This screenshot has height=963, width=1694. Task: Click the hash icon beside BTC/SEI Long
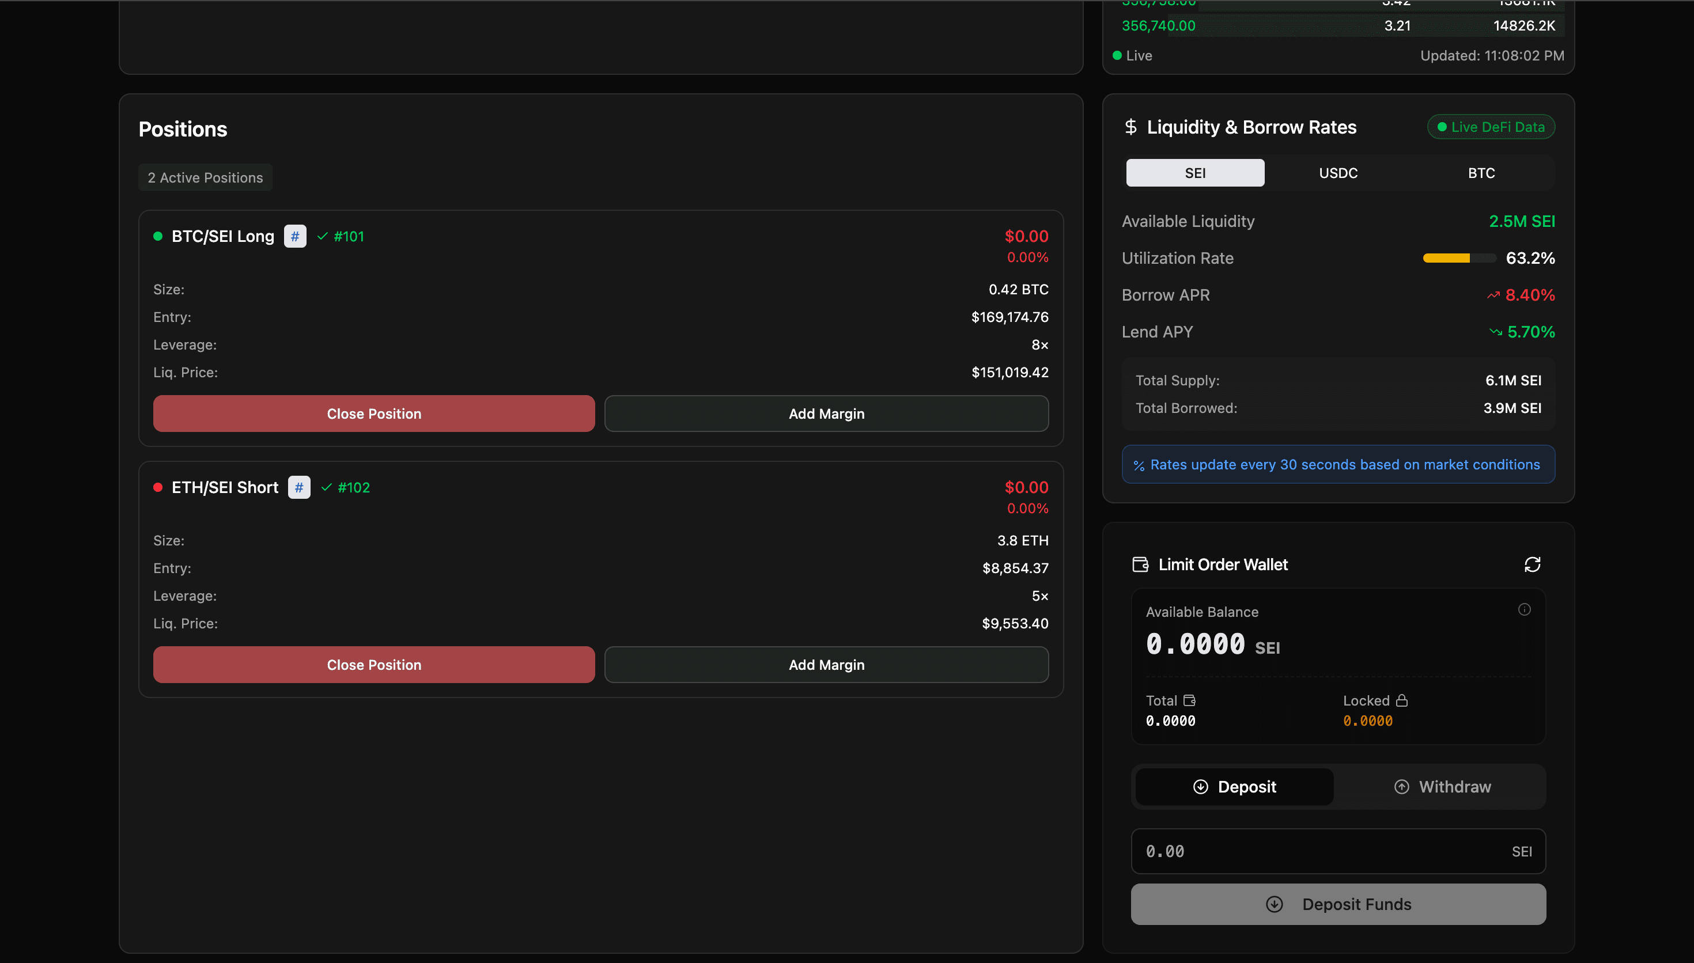[295, 236]
